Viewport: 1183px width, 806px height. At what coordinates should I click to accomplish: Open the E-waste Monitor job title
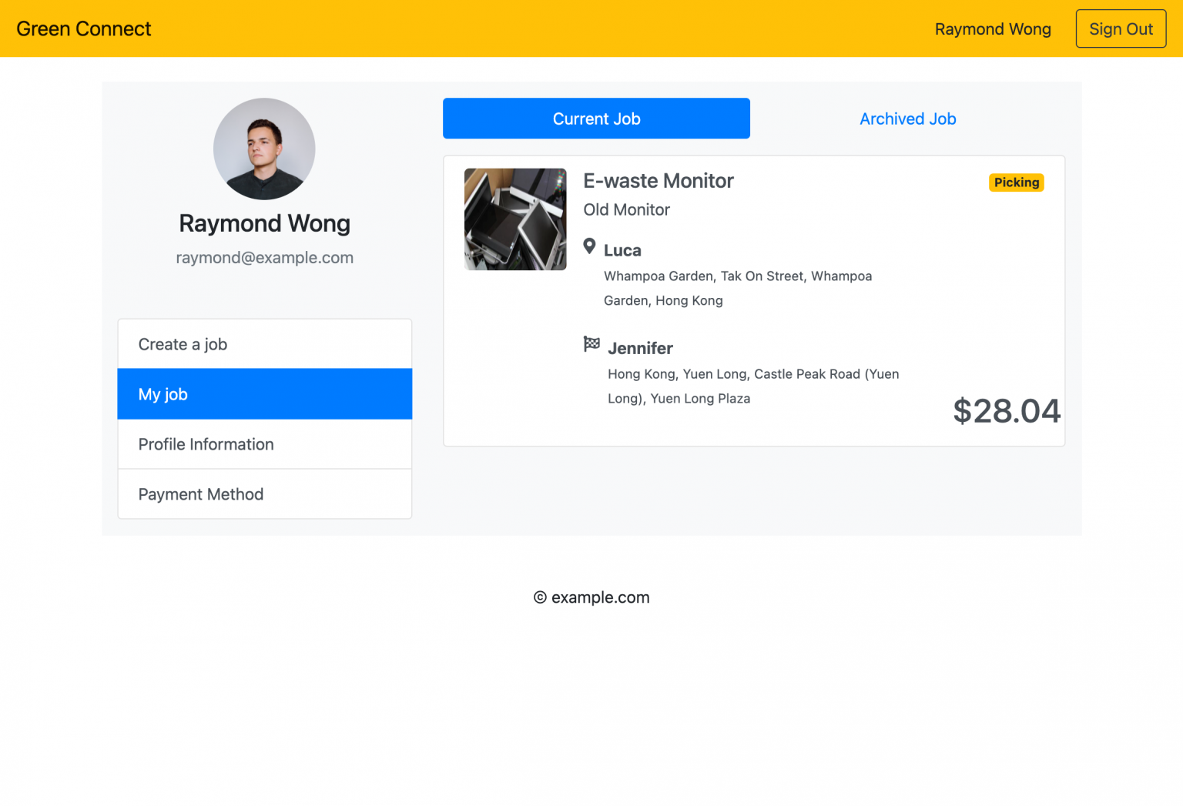click(658, 181)
